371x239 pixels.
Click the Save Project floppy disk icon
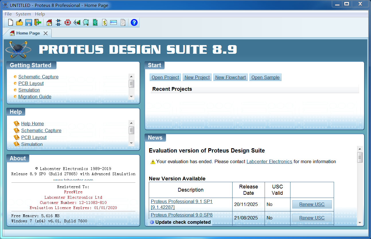click(29, 22)
